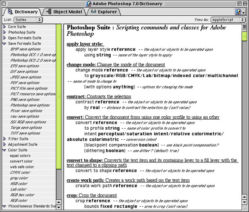Click the Object Model tab tree icon
This screenshot has height=212, width=249.
click(49, 11)
